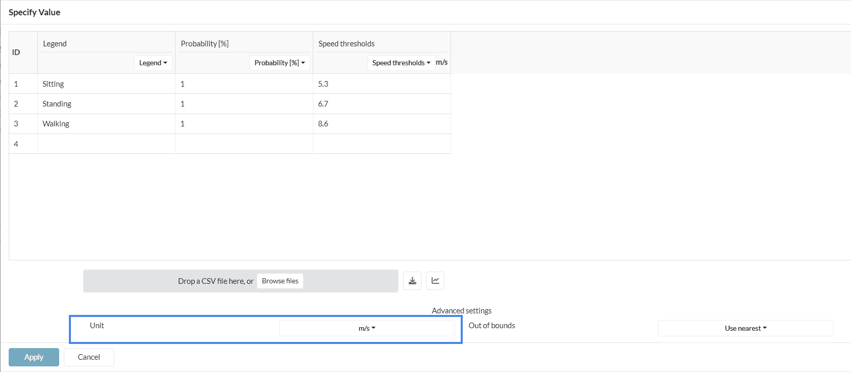Screen dimensions: 851x372
Task: Select the Standing legend cell
Action: 106,104
